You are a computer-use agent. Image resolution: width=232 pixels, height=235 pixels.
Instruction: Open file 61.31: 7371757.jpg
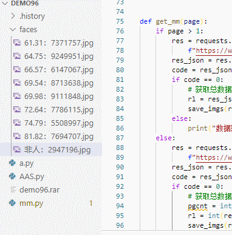click(59, 43)
